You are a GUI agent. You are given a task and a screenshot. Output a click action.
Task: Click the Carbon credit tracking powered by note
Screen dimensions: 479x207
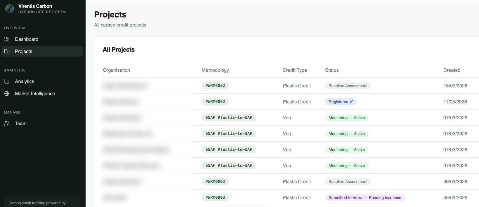pyautogui.click(x=37, y=203)
